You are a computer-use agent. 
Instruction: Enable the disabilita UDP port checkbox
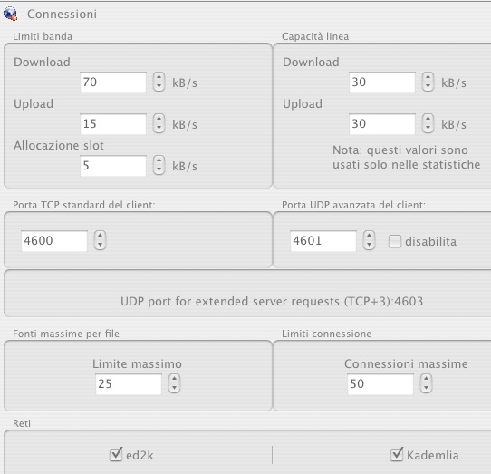coord(395,241)
